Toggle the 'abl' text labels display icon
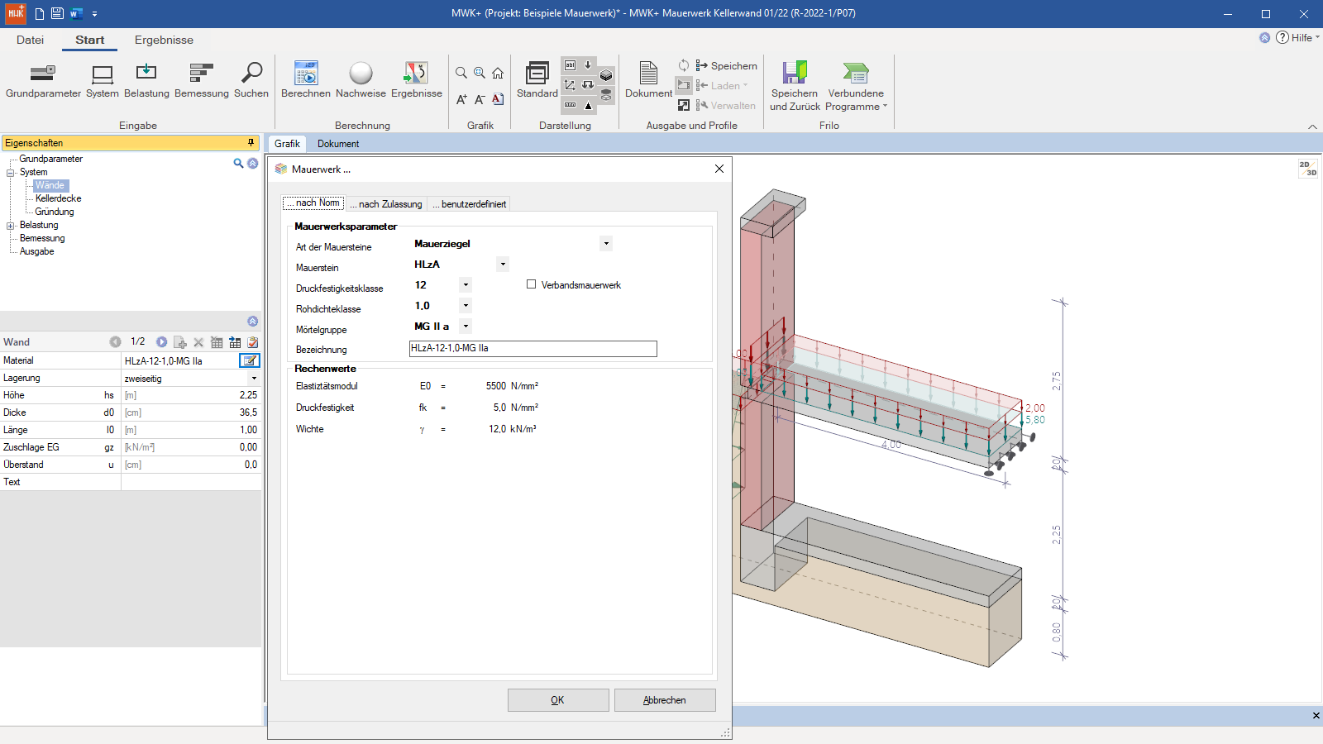Image resolution: width=1323 pixels, height=744 pixels. pyautogui.click(x=570, y=64)
